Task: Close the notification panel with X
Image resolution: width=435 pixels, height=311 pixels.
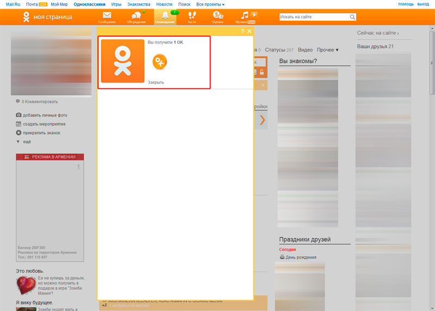Action: coord(250,31)
